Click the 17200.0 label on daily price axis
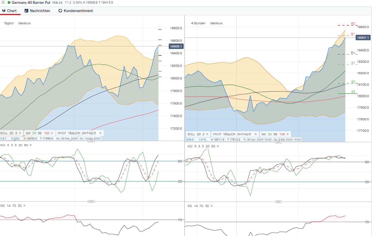Image resolution: width=372 pixels, height=236 pixels. (176, 129)
